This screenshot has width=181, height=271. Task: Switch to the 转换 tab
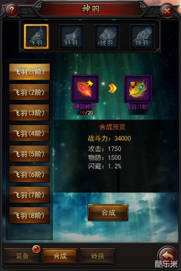point(97,256)
